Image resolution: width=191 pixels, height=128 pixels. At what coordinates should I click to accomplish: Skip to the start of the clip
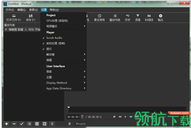coord(114,117)
